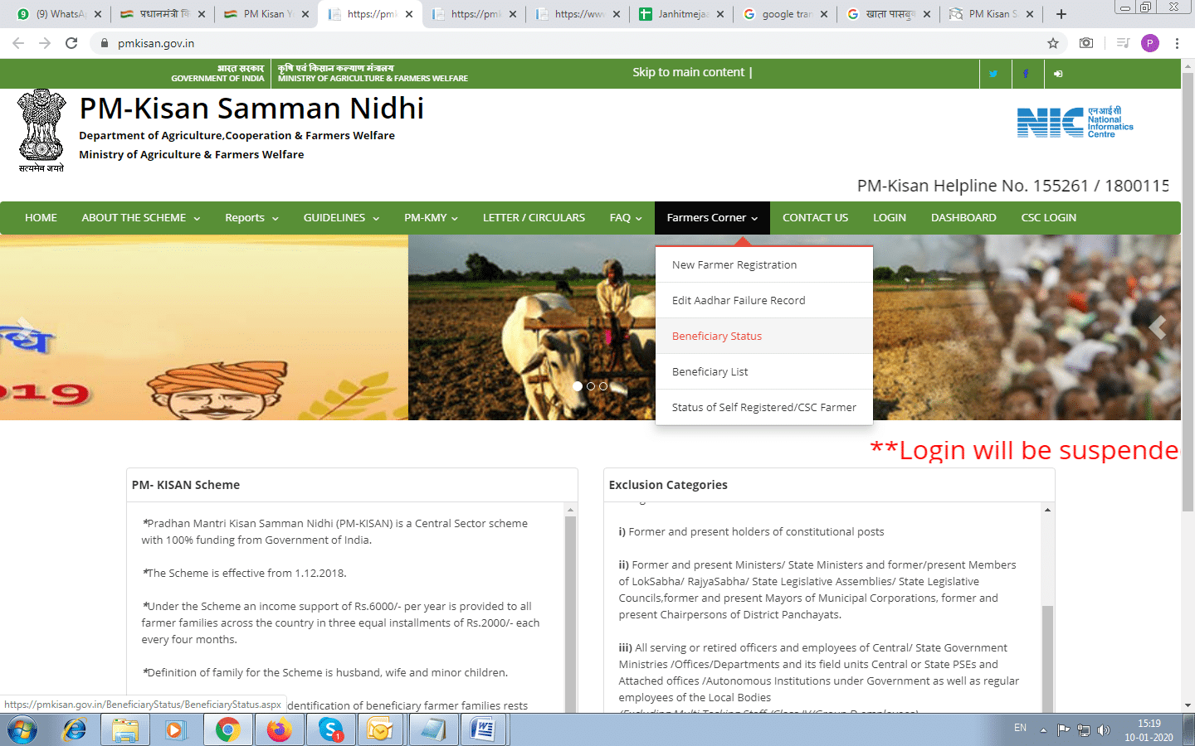The image size is (1195, 746).
Task: Select Beneficiary List menu item
Action: pyautogui.click(x=764, y=372)
